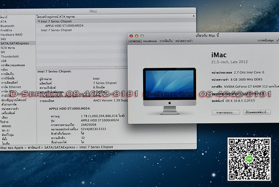Click the capacity value 1 TB (1,000,204,886,016 ไบต์)
The height and width of the screenshot is (187, 279).
click(103, 116)
